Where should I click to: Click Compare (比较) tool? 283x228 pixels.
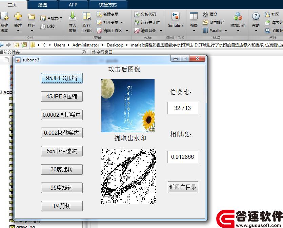pyautogui.click(x=47, y=26)
